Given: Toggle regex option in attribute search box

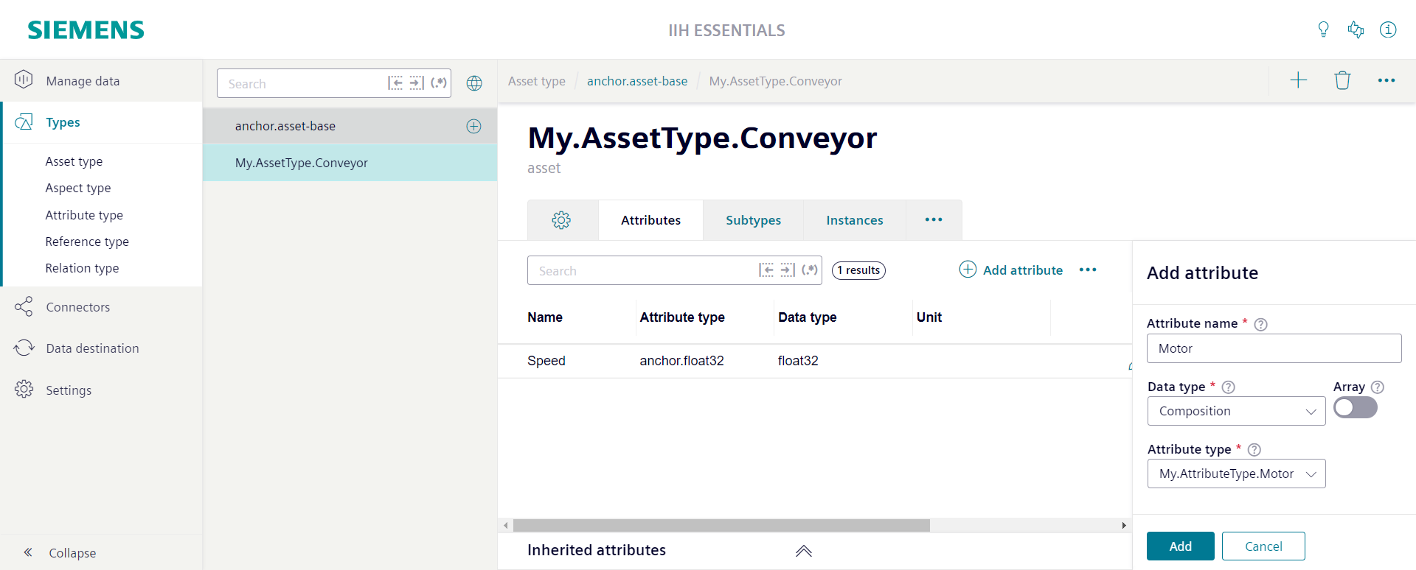Looking at the screenshot, I should (810, 270).
